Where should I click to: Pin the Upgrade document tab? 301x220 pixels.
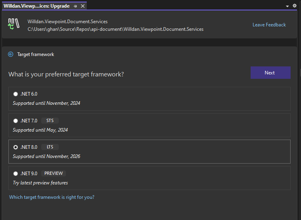click(76, 6)
